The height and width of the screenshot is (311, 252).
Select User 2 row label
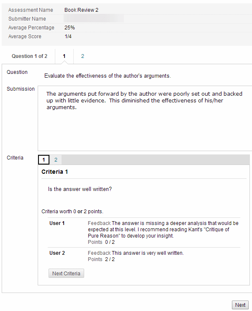57,253
